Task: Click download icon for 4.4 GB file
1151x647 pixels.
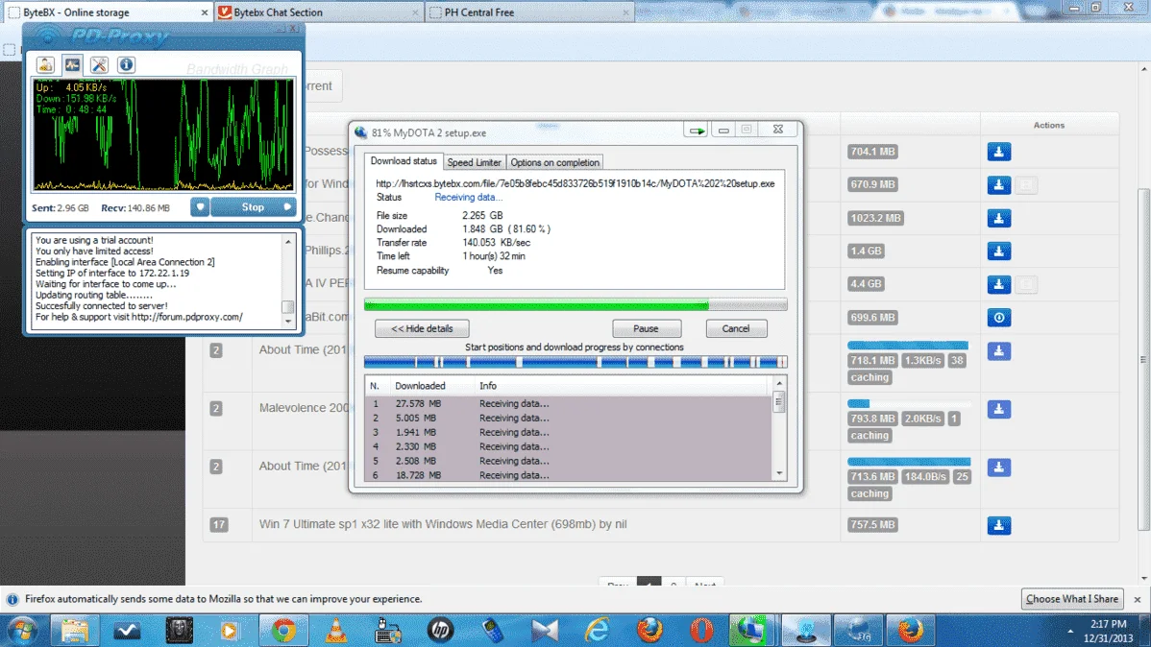Action: pyautogui.click(x=998, y=284)
